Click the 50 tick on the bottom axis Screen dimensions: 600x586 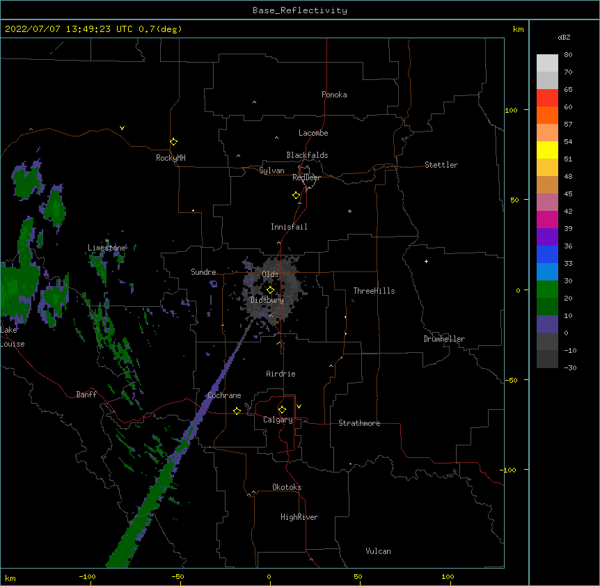[358, 576]
